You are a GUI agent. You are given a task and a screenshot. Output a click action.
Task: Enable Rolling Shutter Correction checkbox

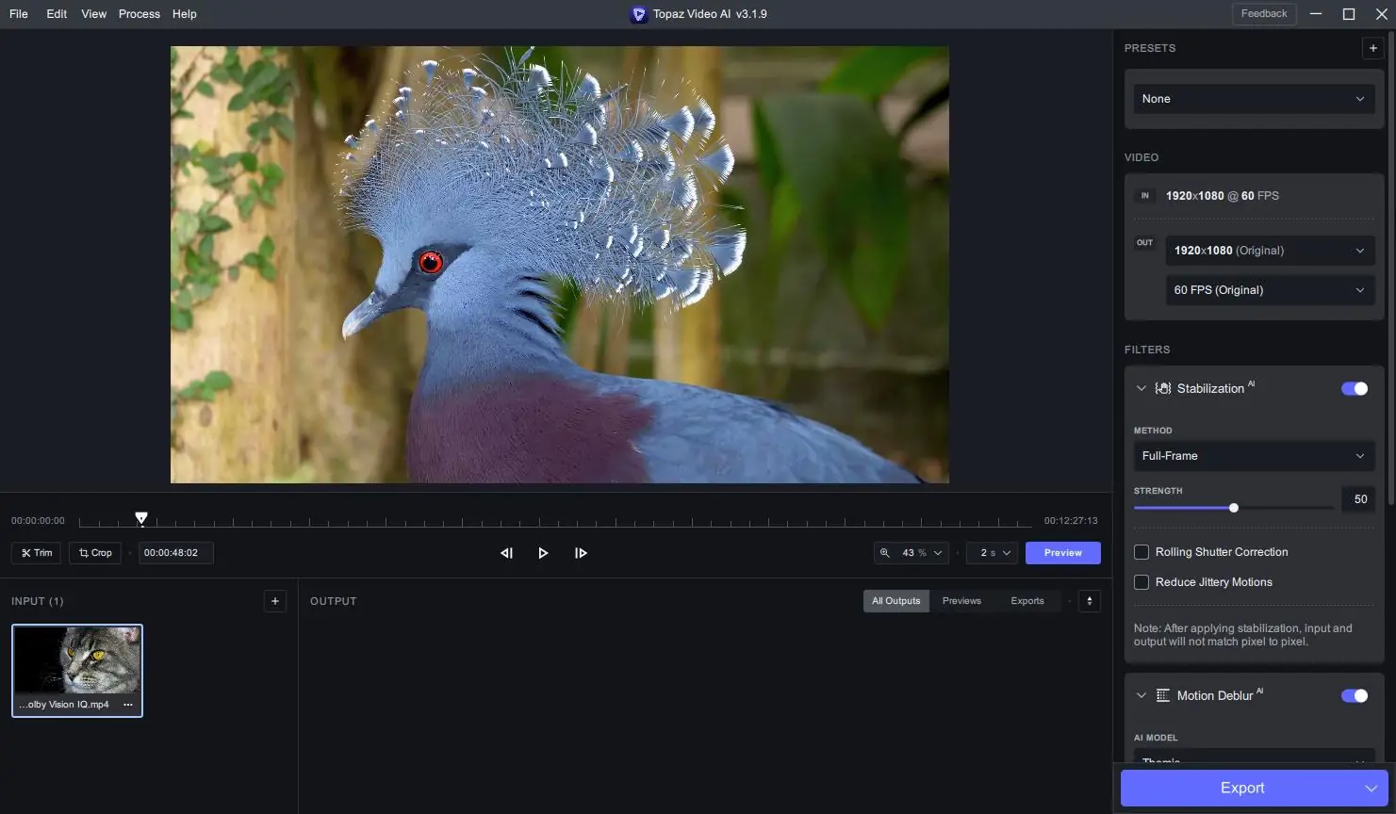pyautogui.click(x=1141, y=552)
